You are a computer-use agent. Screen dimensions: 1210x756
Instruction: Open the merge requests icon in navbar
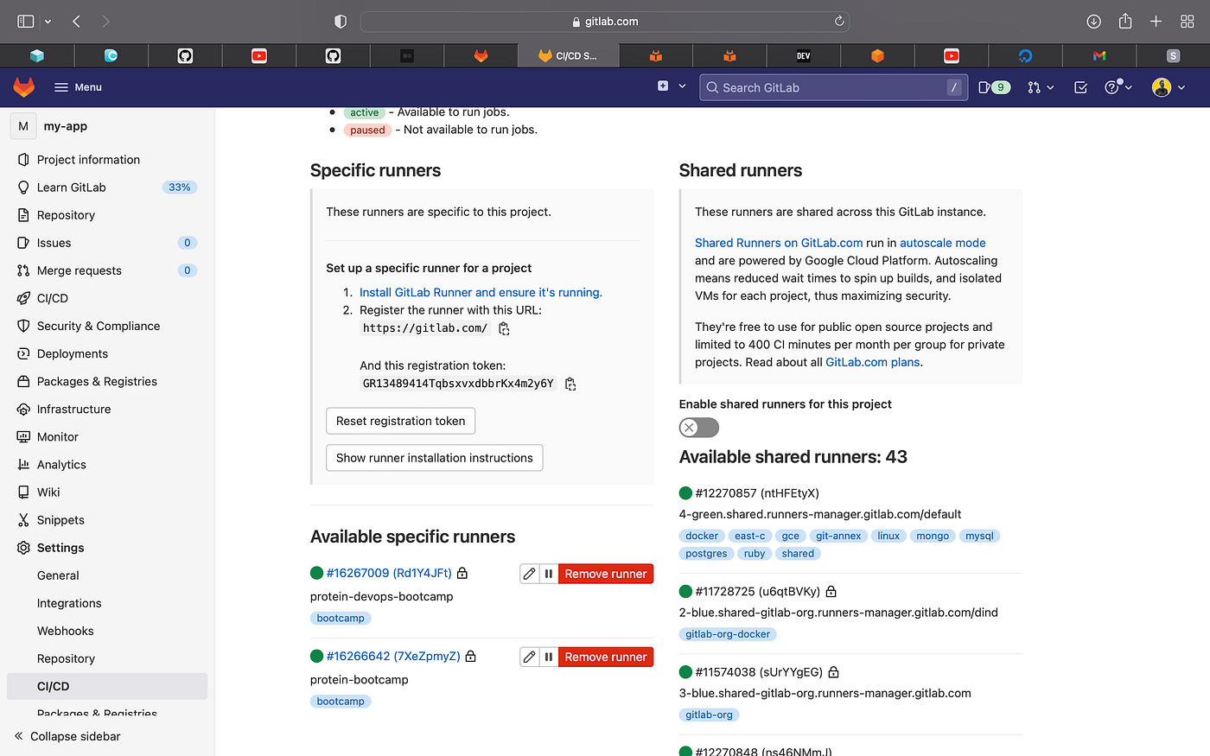tap(1035, 87)
